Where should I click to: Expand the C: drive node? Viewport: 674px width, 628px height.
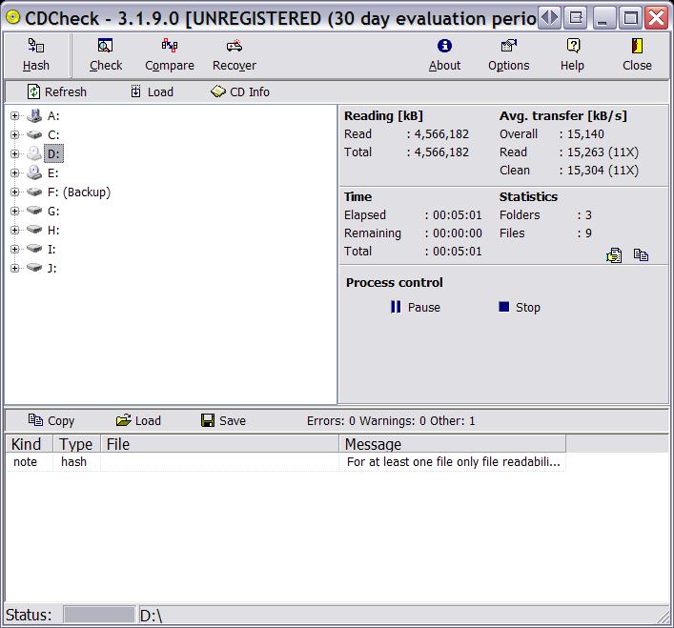14,135
